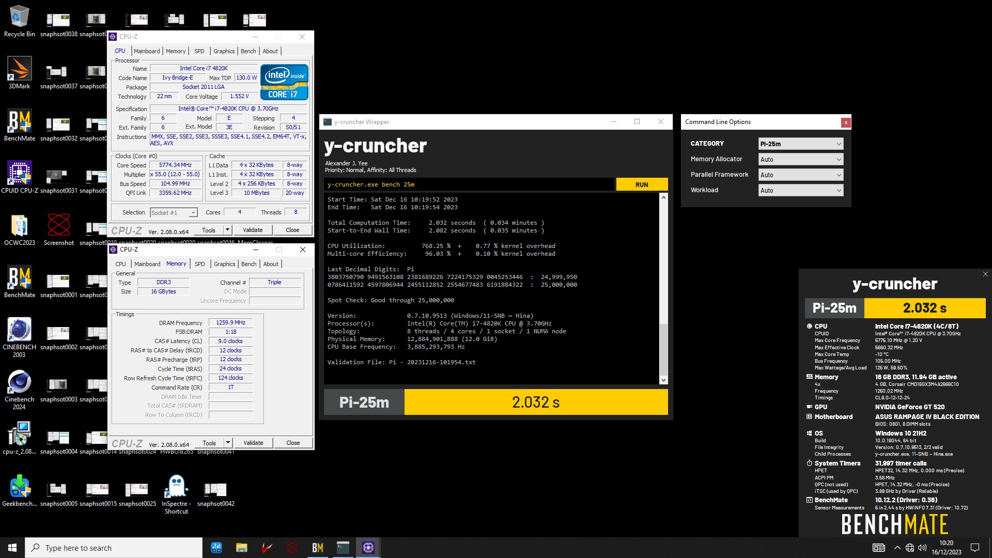Screen dimensions: 992x558
Task: Open the snaphsot0025 image file
Action: [137, 494]
